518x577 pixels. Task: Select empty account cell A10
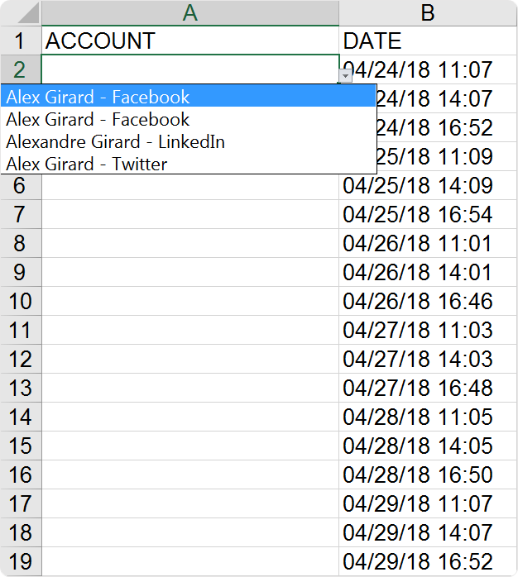(x=190, y=301)
